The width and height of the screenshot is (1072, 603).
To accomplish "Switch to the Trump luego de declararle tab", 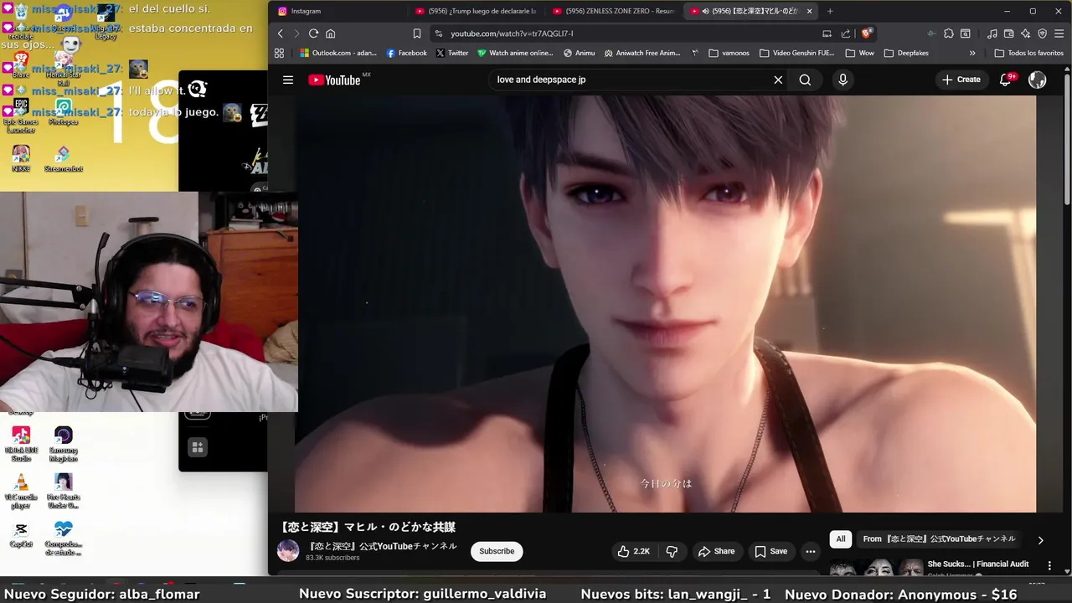I will pos(477,11).
